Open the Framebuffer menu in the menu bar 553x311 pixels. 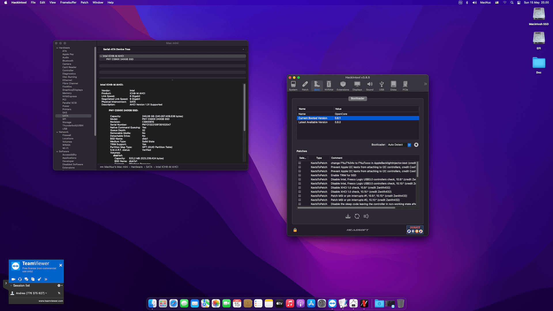(x=68, y=2)
